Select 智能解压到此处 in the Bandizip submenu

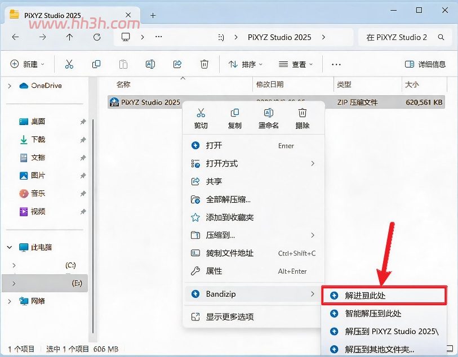(x=384, y=314)
